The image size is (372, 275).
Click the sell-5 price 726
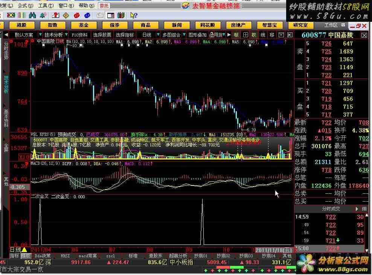(326, 44)
